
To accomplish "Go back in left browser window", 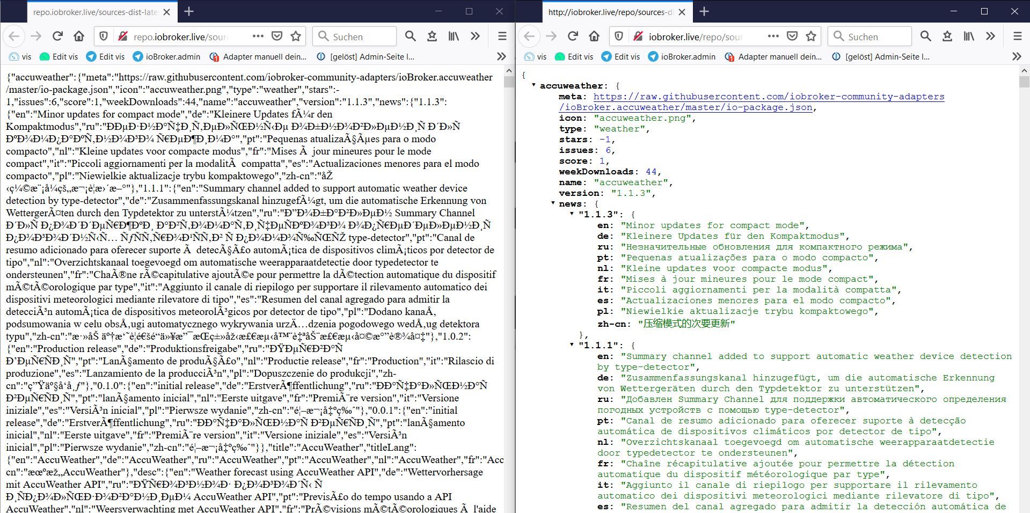I will point(14,36).
